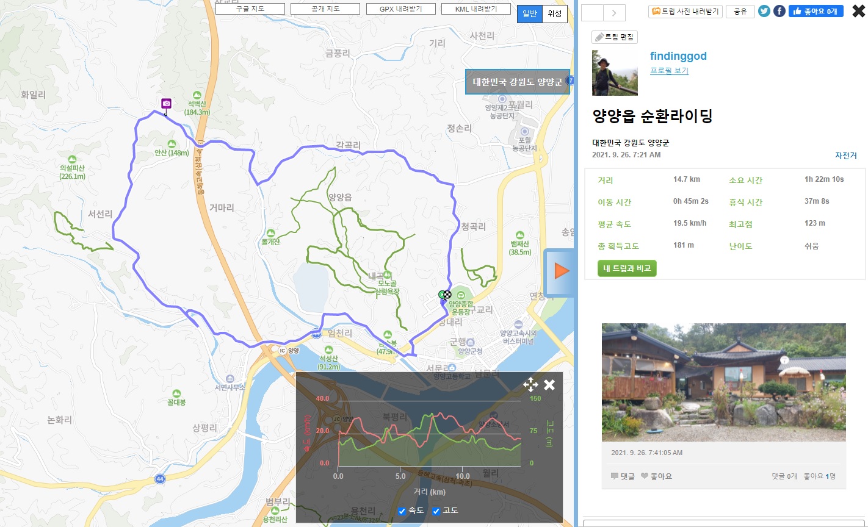Open the trip photo of the house
Screen dimensions: 868x527
724,382
